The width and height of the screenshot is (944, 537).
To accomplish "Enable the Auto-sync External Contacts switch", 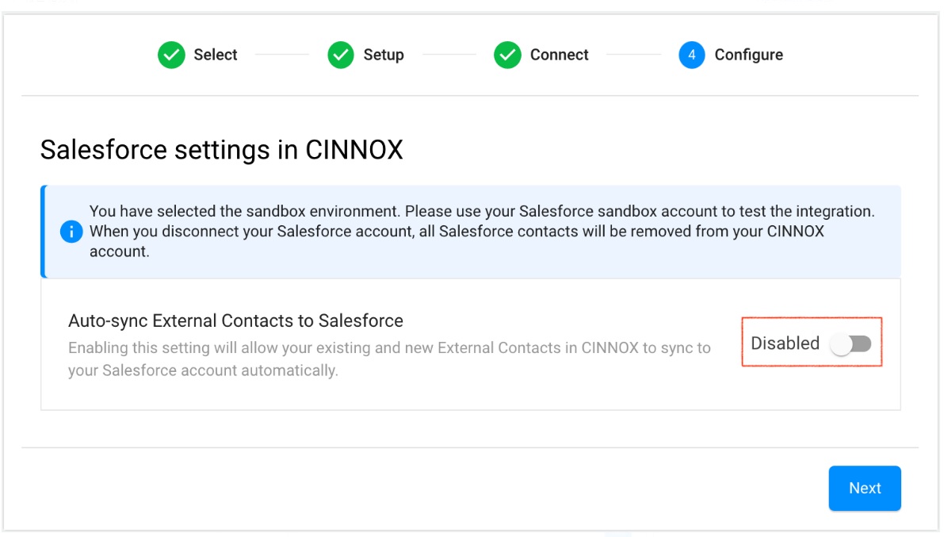I will coord(850,343).
